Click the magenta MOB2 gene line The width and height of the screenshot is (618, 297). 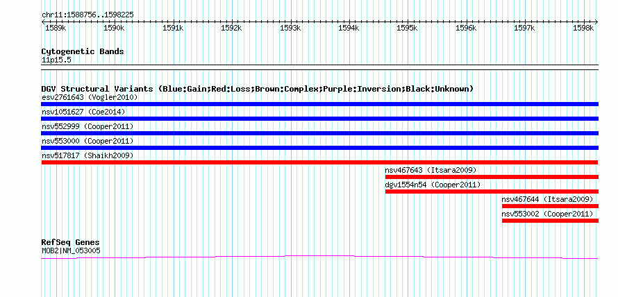(319, 257)
